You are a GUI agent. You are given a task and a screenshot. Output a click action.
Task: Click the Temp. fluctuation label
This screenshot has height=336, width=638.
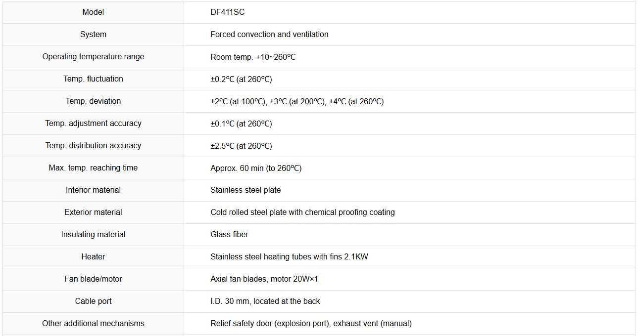click(93, 79)
